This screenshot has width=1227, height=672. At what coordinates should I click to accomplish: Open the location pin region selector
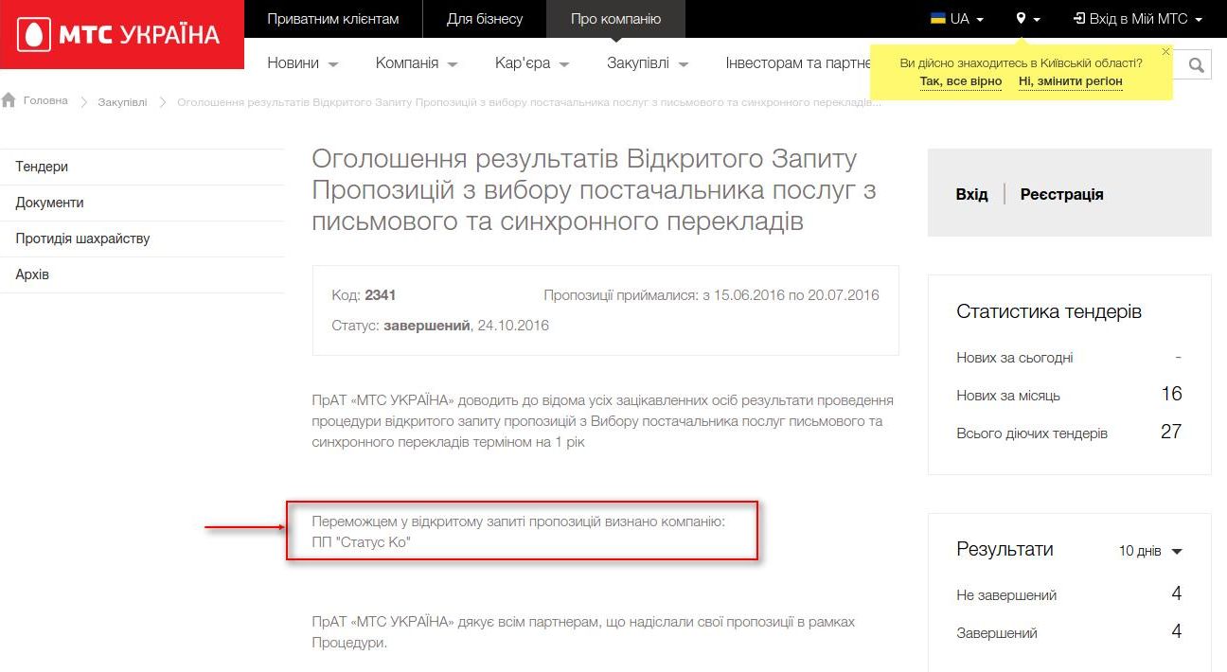tap(1028, 19)
